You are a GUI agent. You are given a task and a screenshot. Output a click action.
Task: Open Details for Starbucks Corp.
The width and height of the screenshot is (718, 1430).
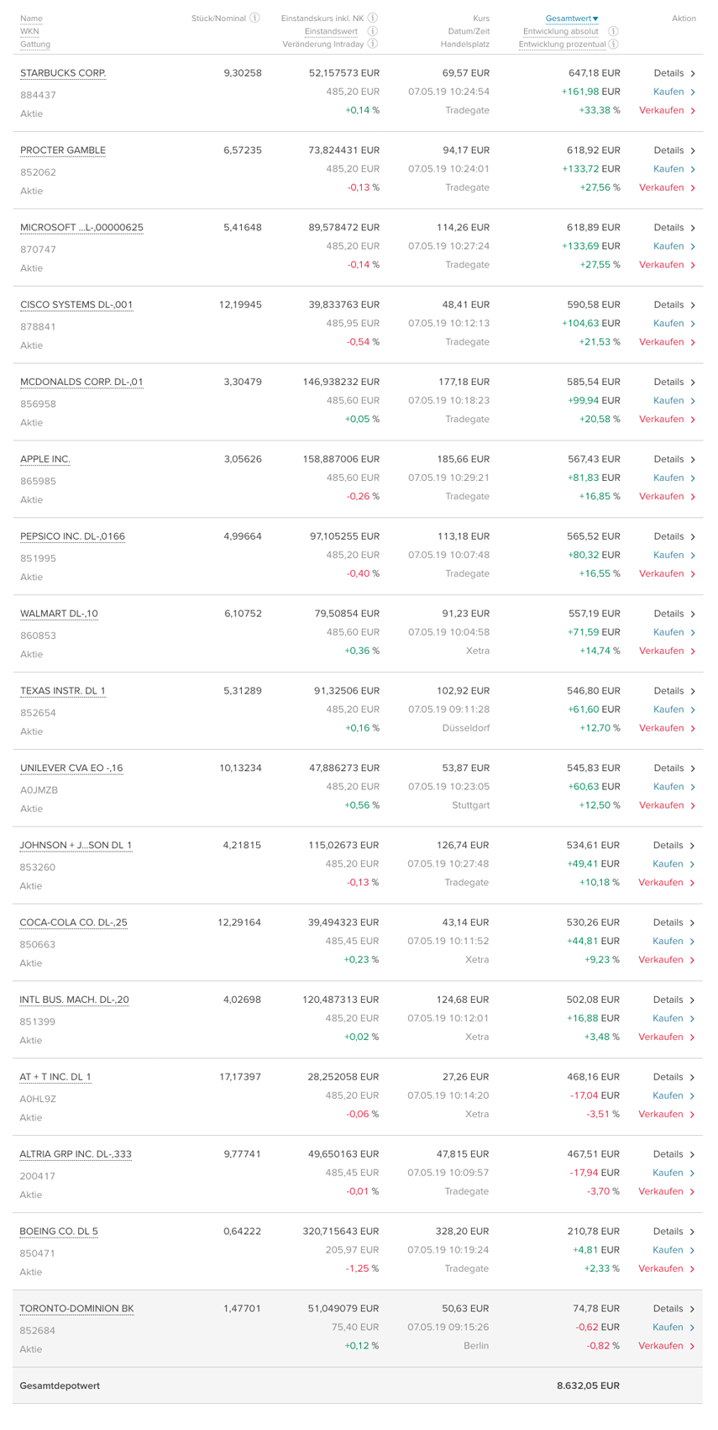(x=669, y=73)
